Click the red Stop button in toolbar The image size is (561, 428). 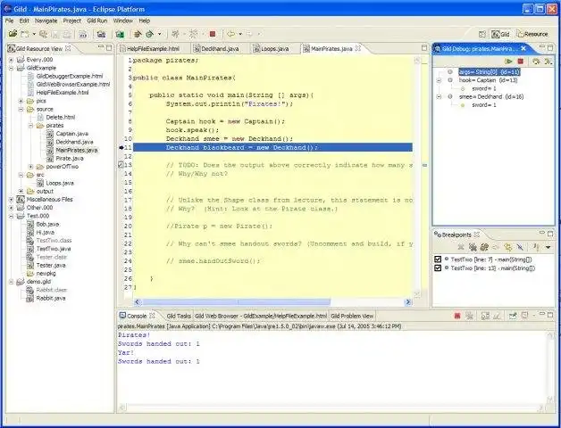[212, 34]
